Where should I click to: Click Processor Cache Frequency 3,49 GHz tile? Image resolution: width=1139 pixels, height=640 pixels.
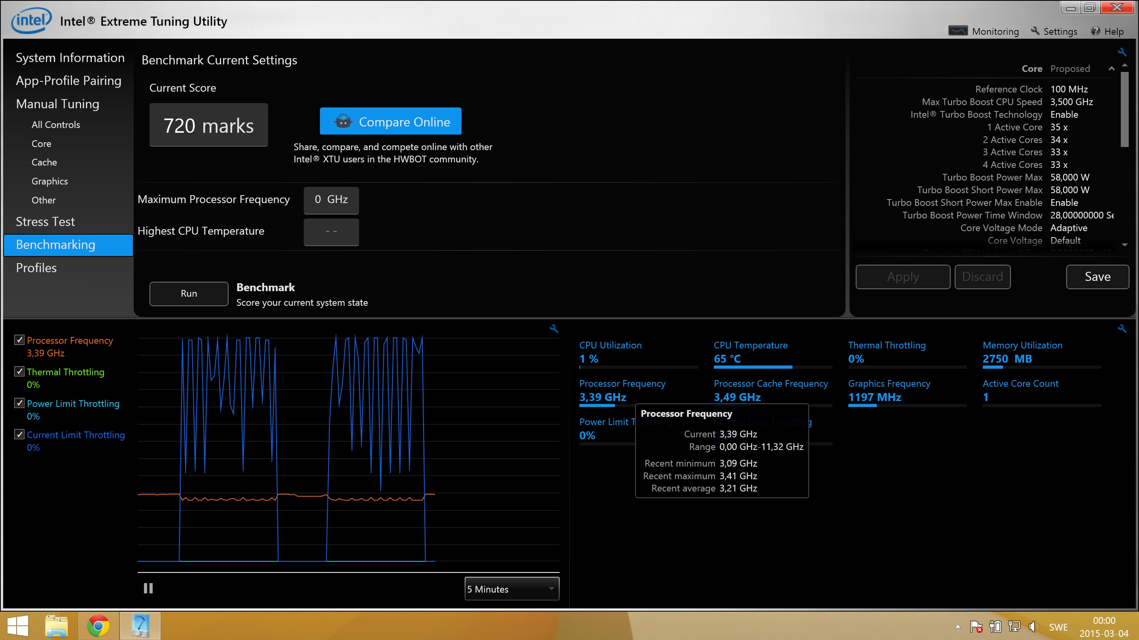pyautogui.click(x=772, y=392)
